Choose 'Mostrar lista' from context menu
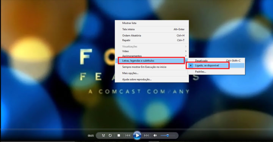The width and height of the screenshot is (273, 142). click(152, 23)
